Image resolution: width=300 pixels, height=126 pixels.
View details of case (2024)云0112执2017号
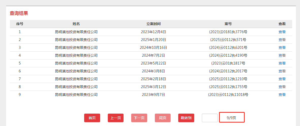(x=282, y=71)
